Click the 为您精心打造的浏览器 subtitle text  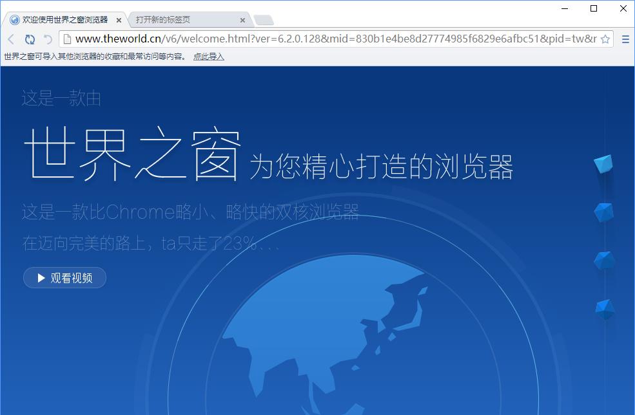pos(381,166)
